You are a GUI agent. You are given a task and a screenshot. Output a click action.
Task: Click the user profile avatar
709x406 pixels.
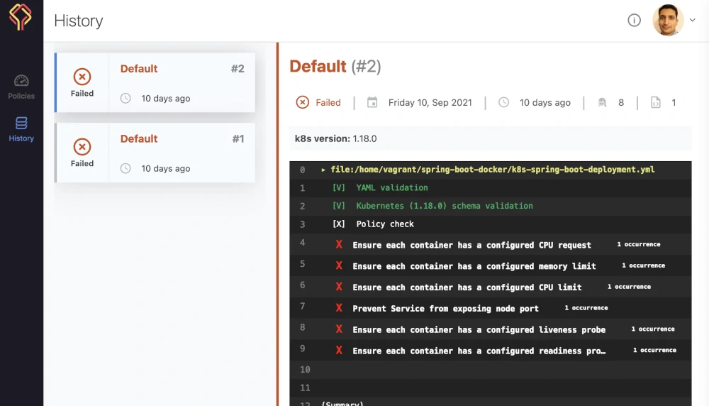667,21
